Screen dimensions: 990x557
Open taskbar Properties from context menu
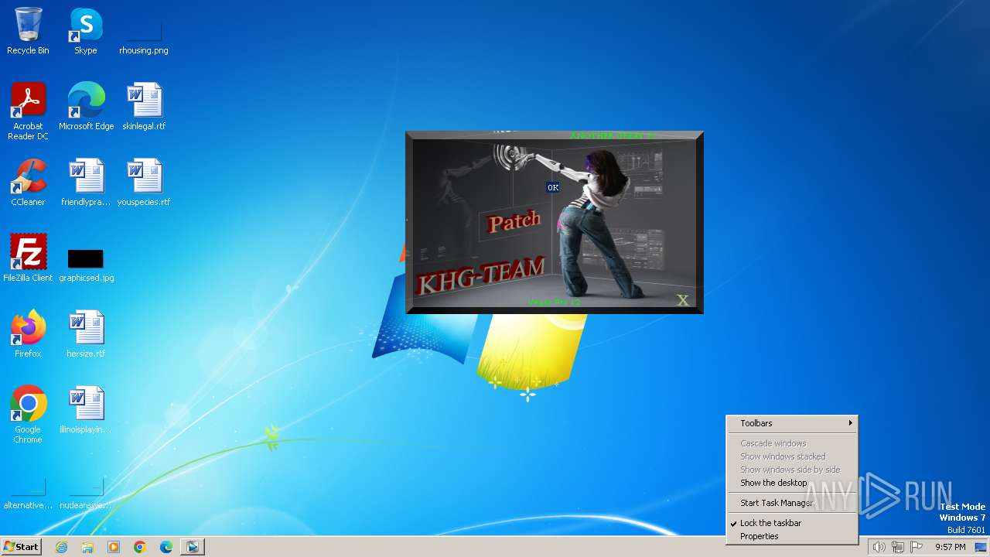(759, 536)
